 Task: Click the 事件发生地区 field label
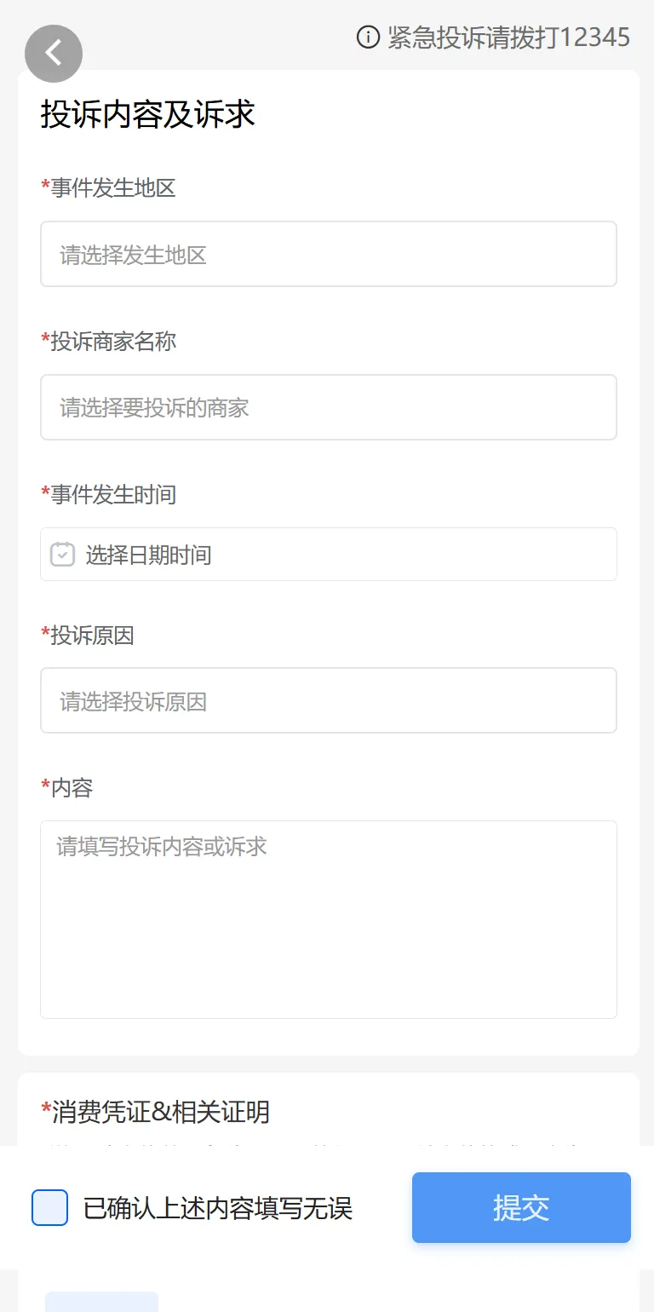[x=112, y=188]
